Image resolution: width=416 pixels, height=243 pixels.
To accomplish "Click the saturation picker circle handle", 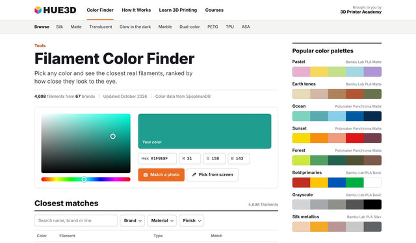I will (x=112, y=136).
